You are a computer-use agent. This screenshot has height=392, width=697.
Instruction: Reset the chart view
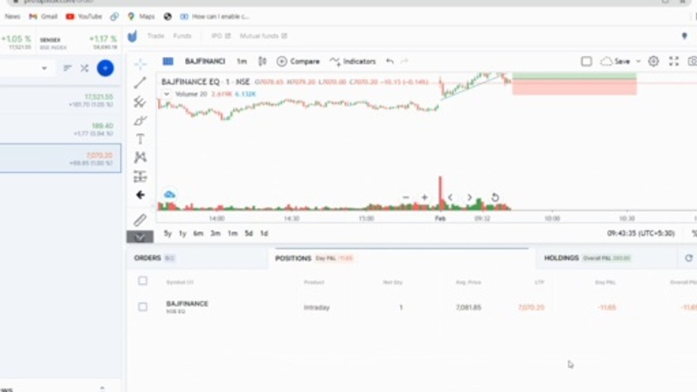coord(495,198)
